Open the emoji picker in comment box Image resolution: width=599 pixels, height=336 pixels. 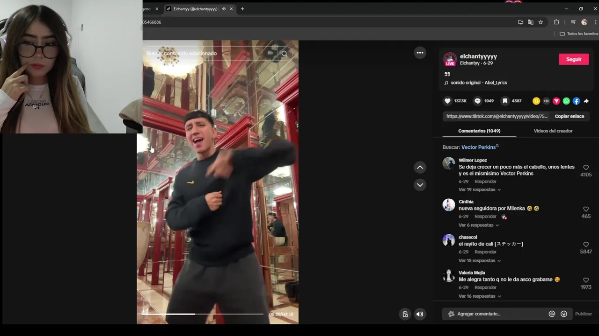pos(564,314)
